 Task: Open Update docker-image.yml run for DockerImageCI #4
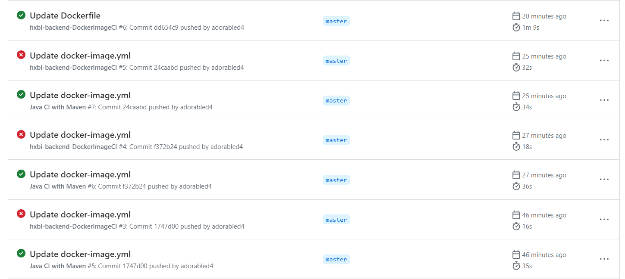click(x=80, y=135)
